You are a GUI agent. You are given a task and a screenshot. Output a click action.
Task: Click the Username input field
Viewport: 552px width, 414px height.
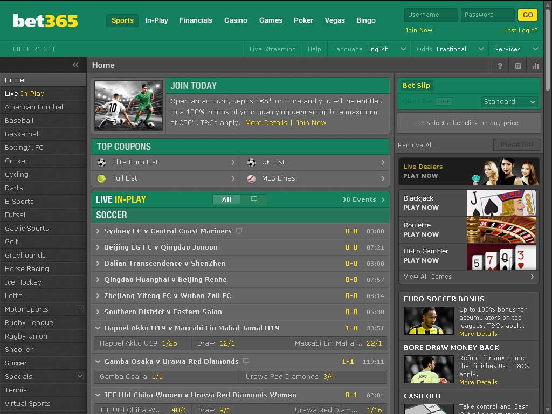431,15
